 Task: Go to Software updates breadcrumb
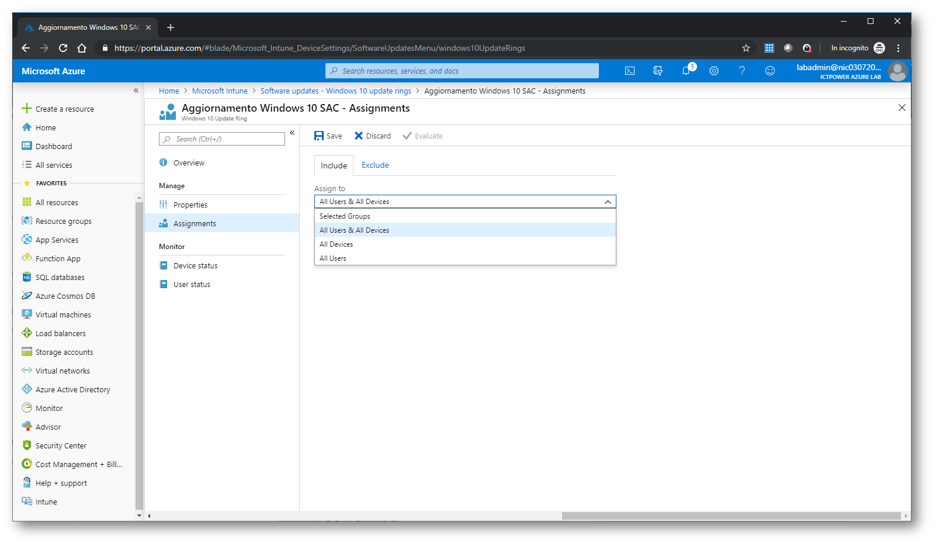335,91
